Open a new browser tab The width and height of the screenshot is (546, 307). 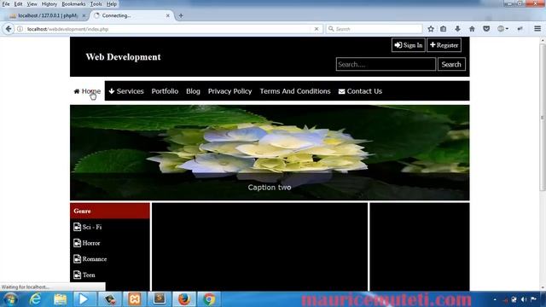click(x=181, y=15)
